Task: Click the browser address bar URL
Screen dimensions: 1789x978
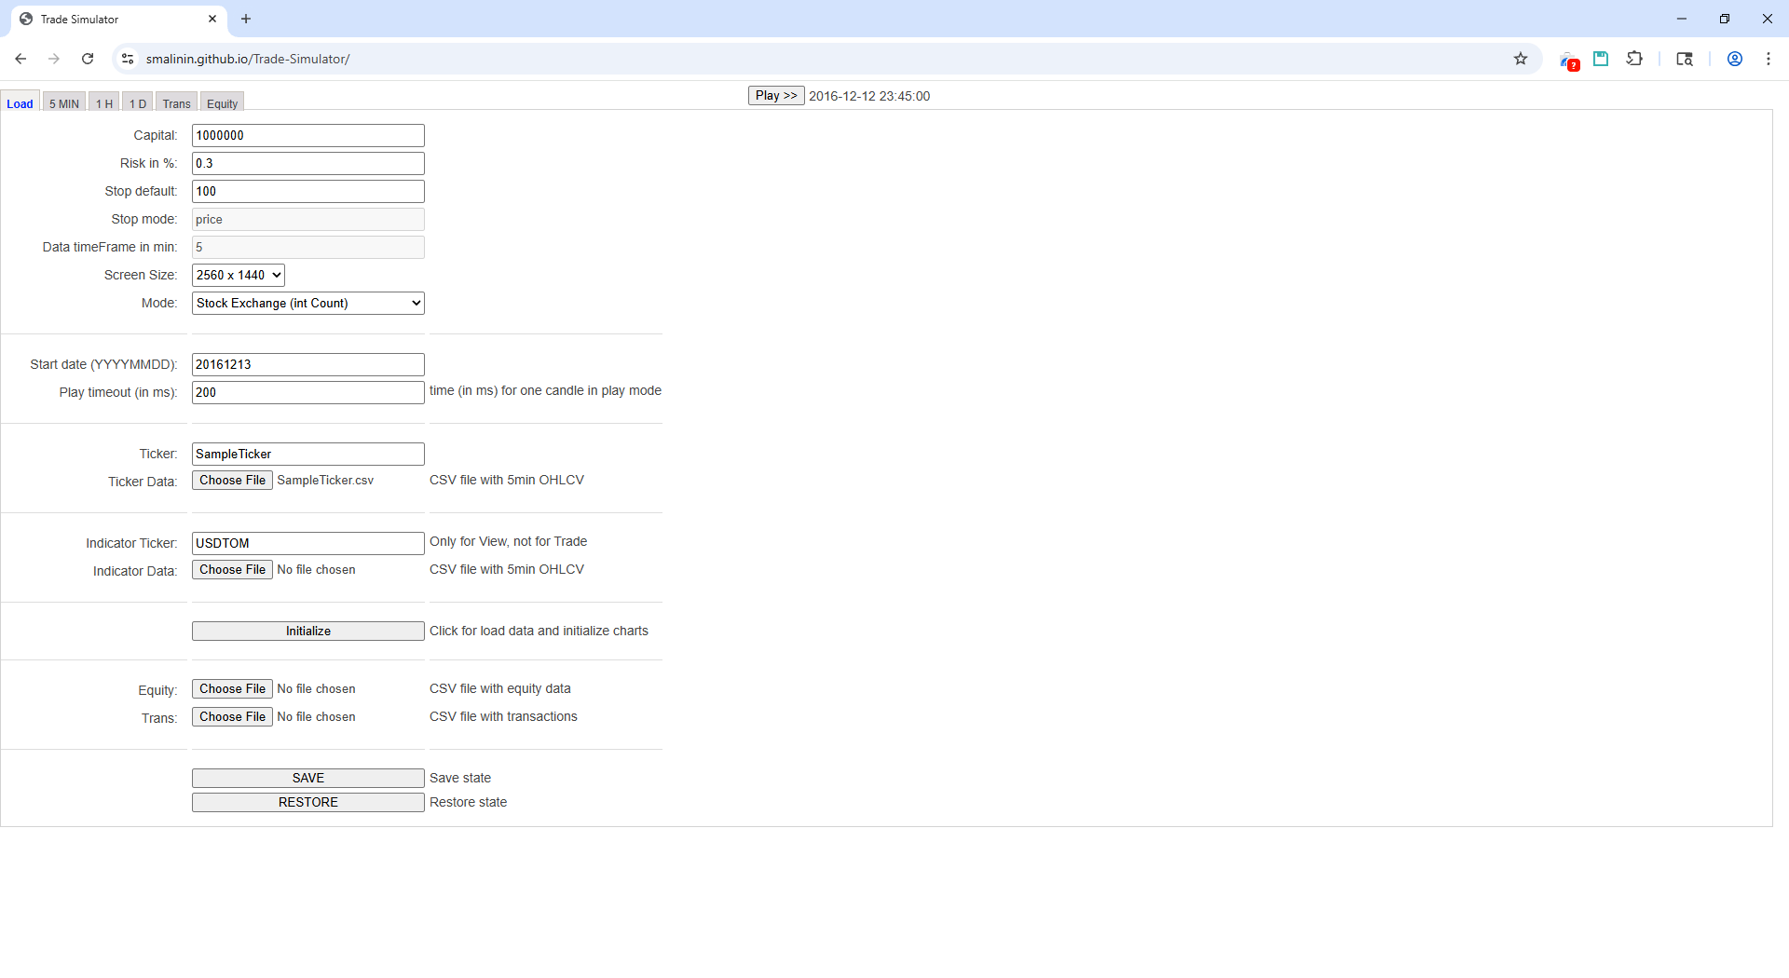Action: pyautogui.click(x=248, y=59)
